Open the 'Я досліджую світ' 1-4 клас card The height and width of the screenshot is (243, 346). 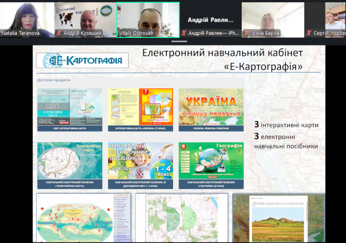[141, 166]
